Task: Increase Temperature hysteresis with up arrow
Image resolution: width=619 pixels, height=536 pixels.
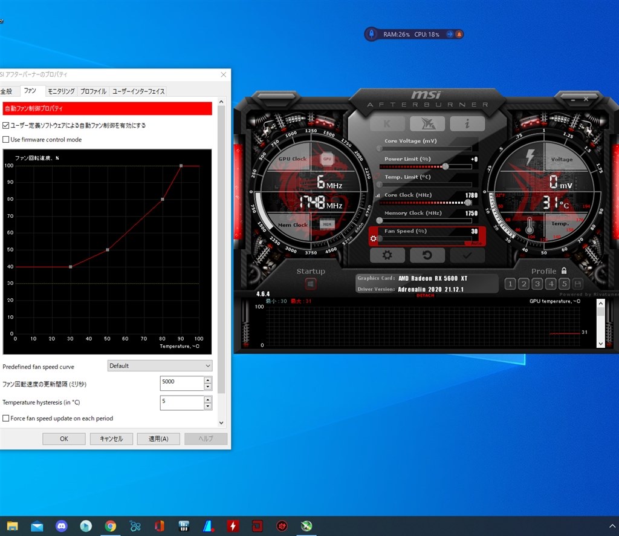Action: pos(208,399)
